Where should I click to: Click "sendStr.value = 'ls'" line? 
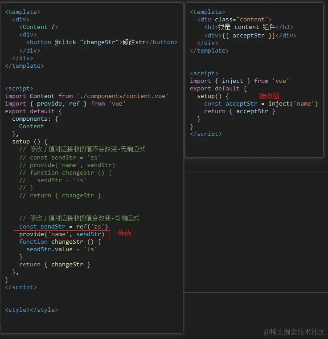click(x=61, y=249)
